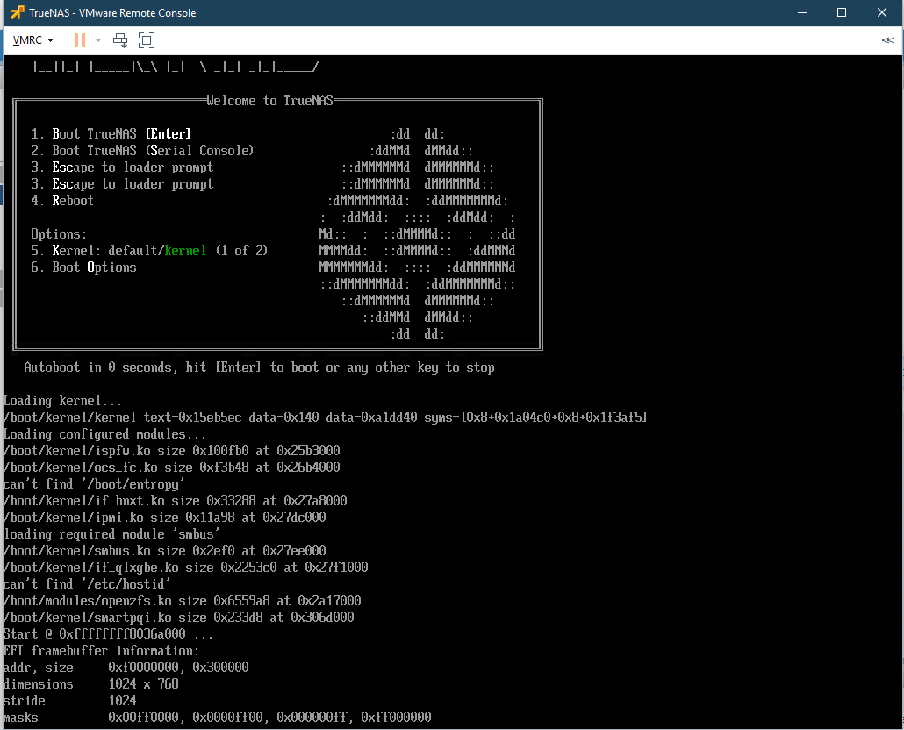Click '6. Boot Options' line
The height and width of the screenshot is (730, 904).
click(83, 268)
